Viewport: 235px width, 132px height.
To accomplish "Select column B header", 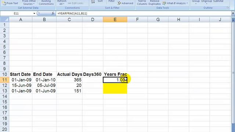I will click(44, 19).
